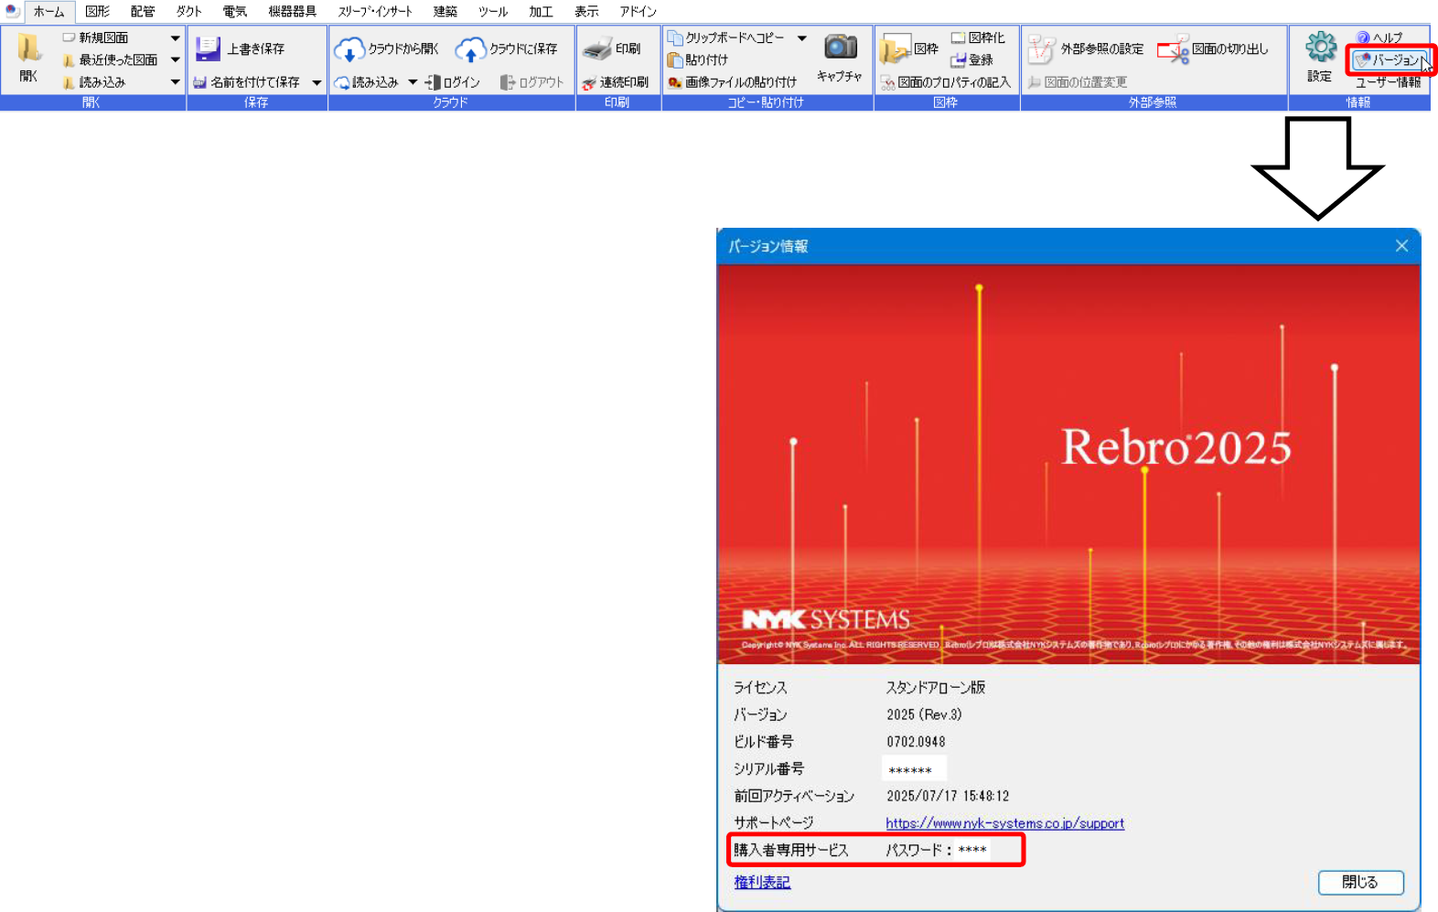This screenshot has height=912, width=1438.
Task: Print using the 印刷 printer icon
Action: click(597, 49)
